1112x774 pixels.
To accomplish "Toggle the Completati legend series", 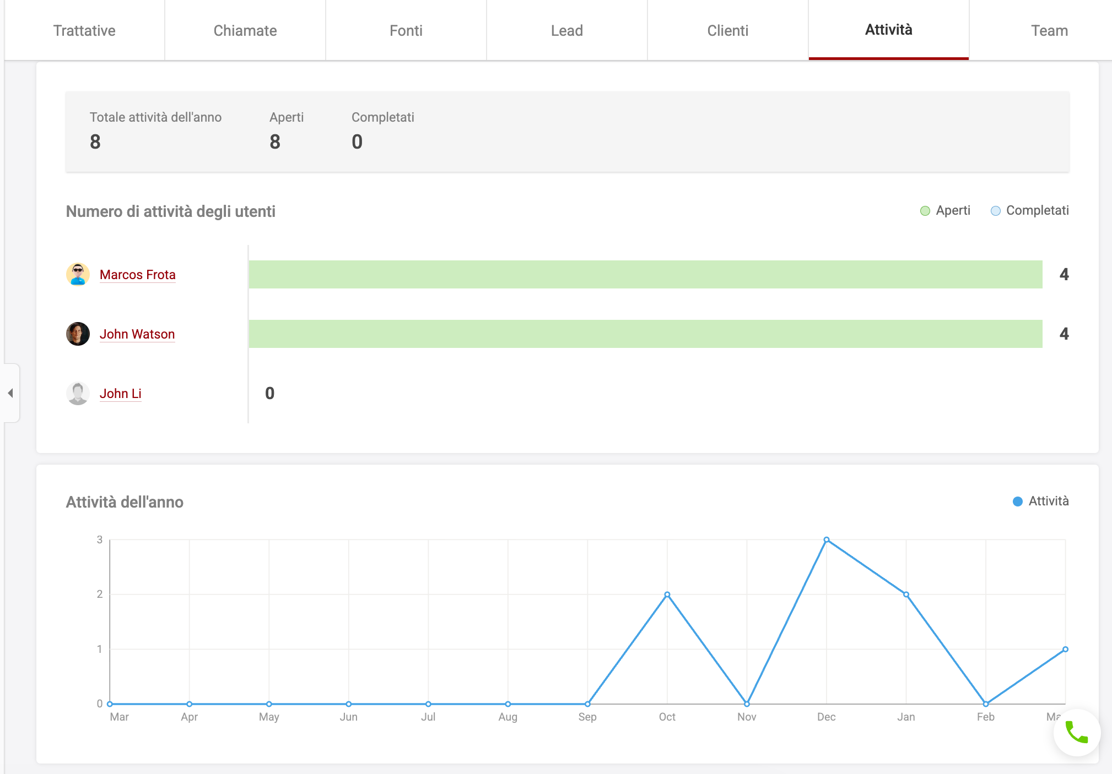I will point(1029,210).
